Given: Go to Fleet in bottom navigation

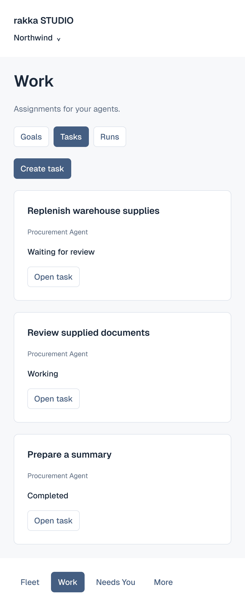Looking at the screenshot, I should (x=30, y=582).
